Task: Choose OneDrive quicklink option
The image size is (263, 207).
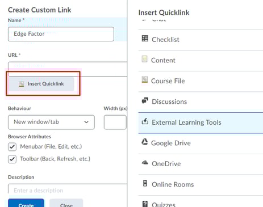Action: 201,164
